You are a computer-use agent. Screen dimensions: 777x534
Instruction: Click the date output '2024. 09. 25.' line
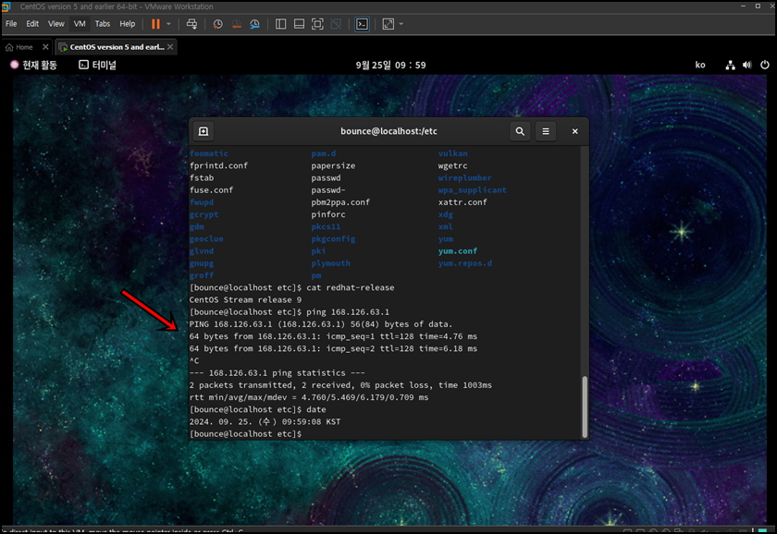tap(265, 421)
